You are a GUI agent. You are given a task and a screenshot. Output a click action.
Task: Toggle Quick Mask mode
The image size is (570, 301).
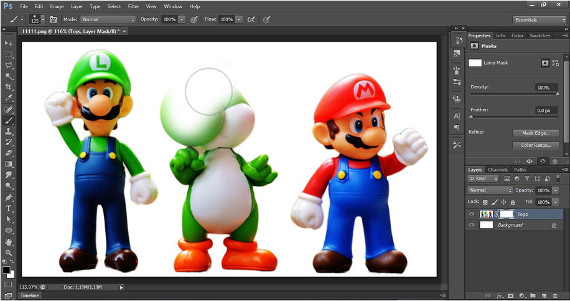[8, 285]
